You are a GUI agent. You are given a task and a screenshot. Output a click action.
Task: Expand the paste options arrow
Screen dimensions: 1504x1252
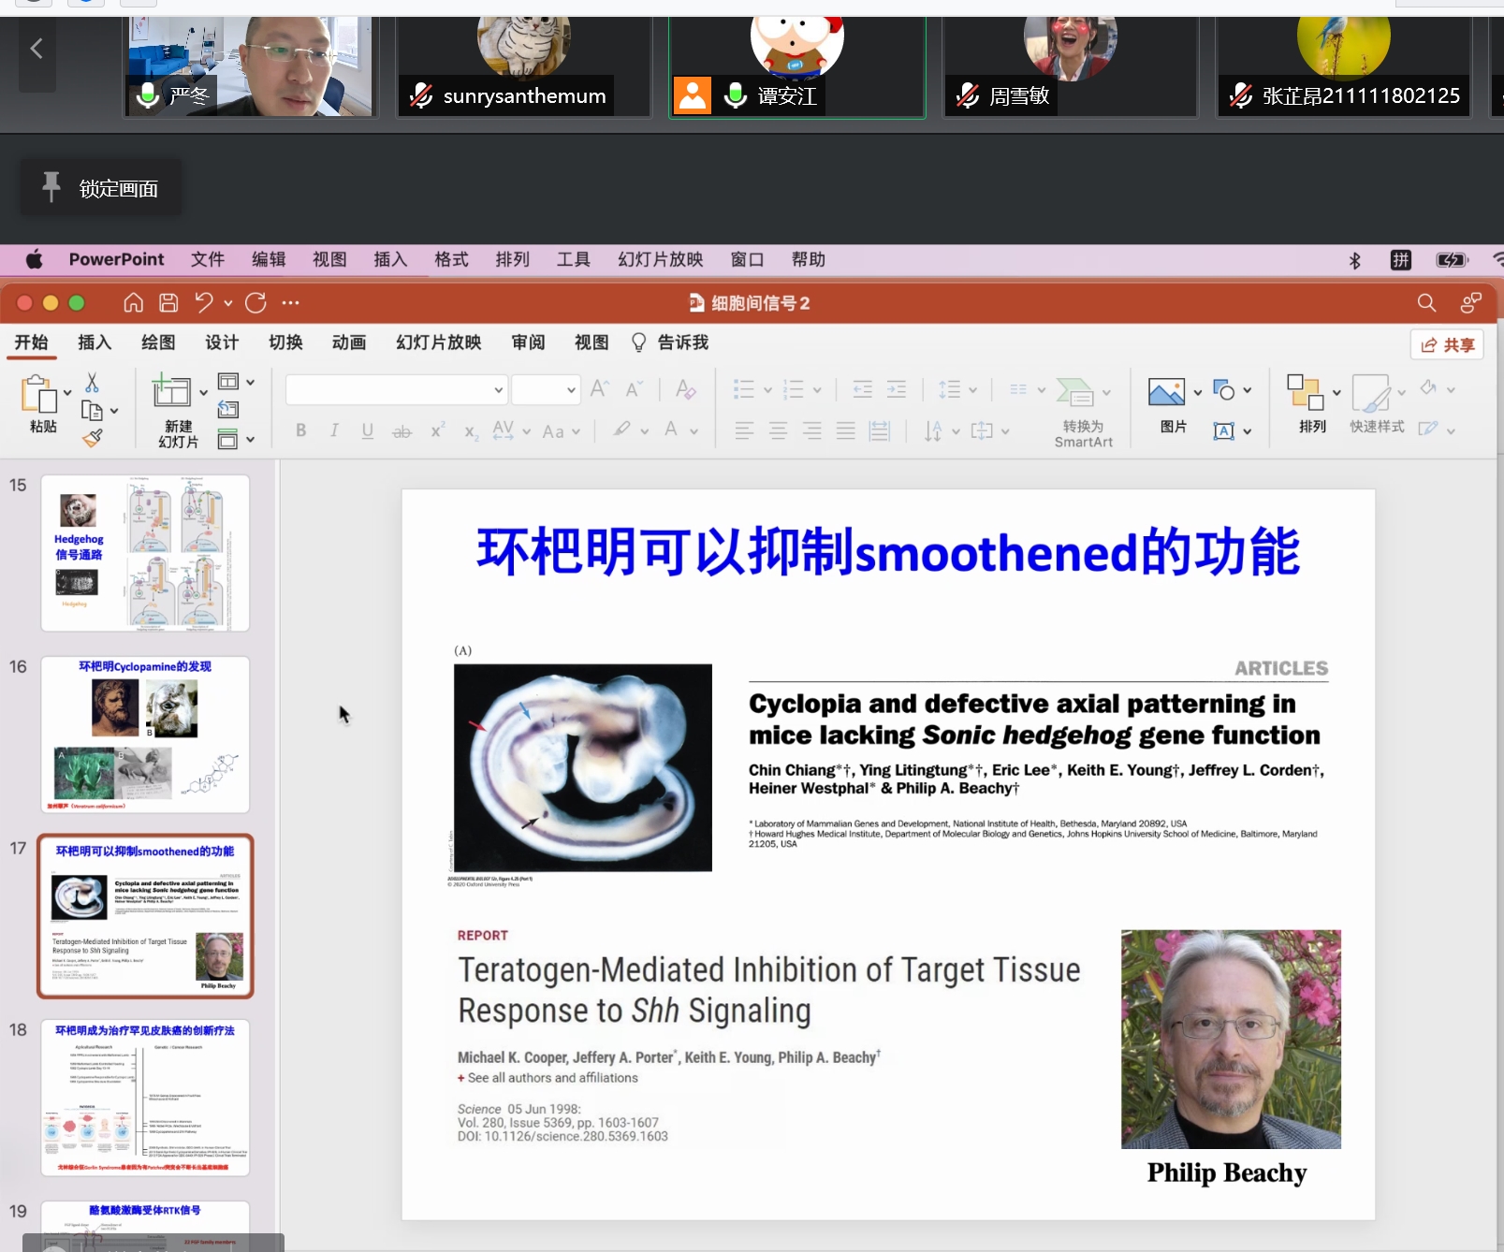click(67, 393)
